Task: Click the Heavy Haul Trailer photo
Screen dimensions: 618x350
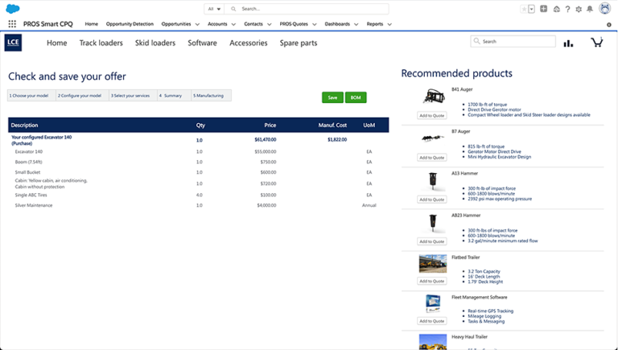Action: (433, 342)
